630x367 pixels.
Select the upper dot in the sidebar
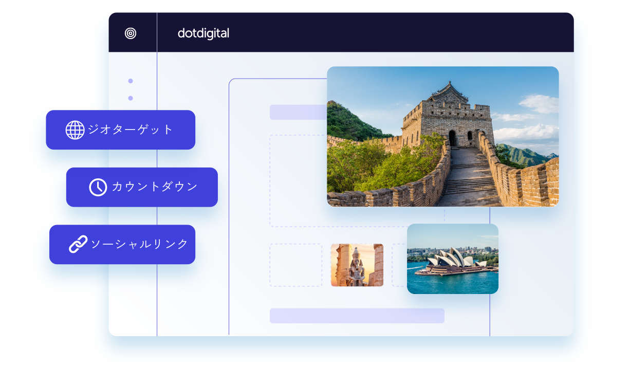131,81
